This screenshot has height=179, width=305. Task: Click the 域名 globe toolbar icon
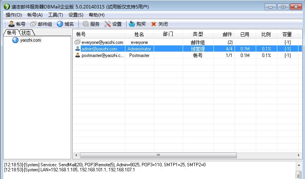[x=60, y=24]
